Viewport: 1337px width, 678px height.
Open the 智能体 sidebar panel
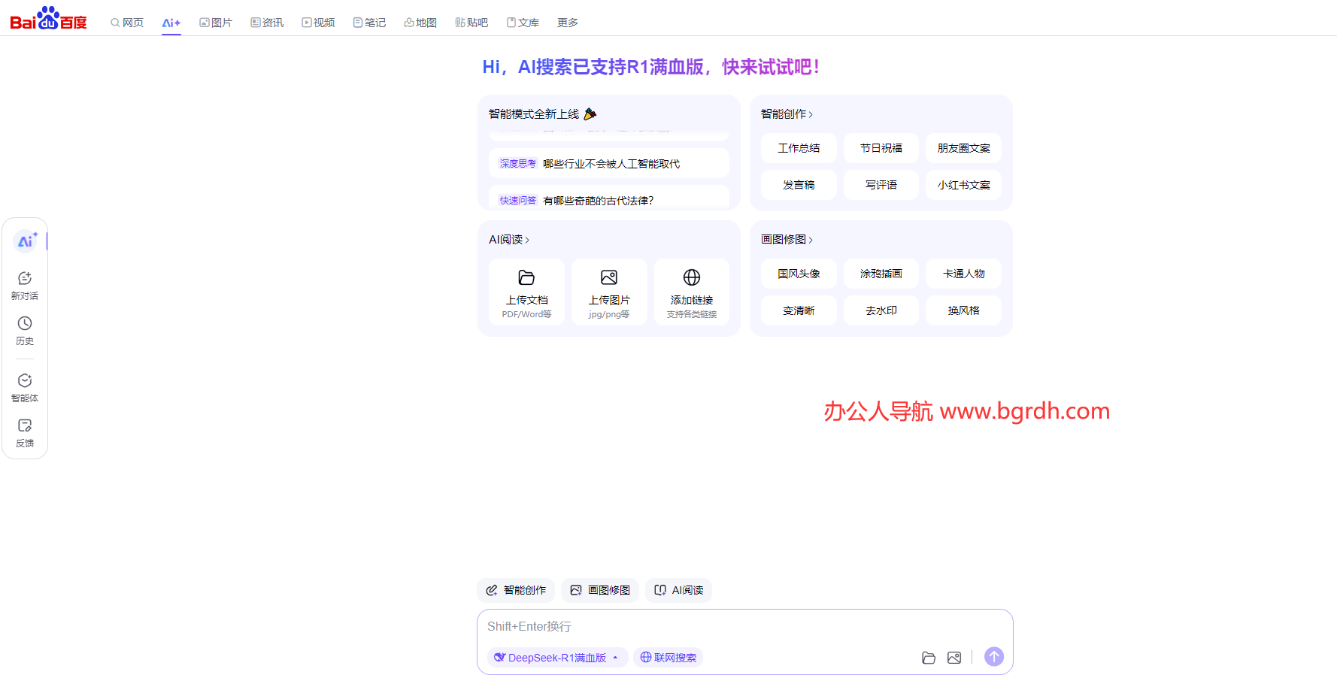pos(25,387)
